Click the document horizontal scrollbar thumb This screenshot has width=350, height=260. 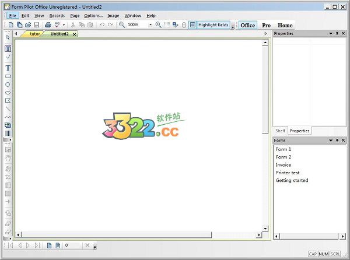pos(117,235)
